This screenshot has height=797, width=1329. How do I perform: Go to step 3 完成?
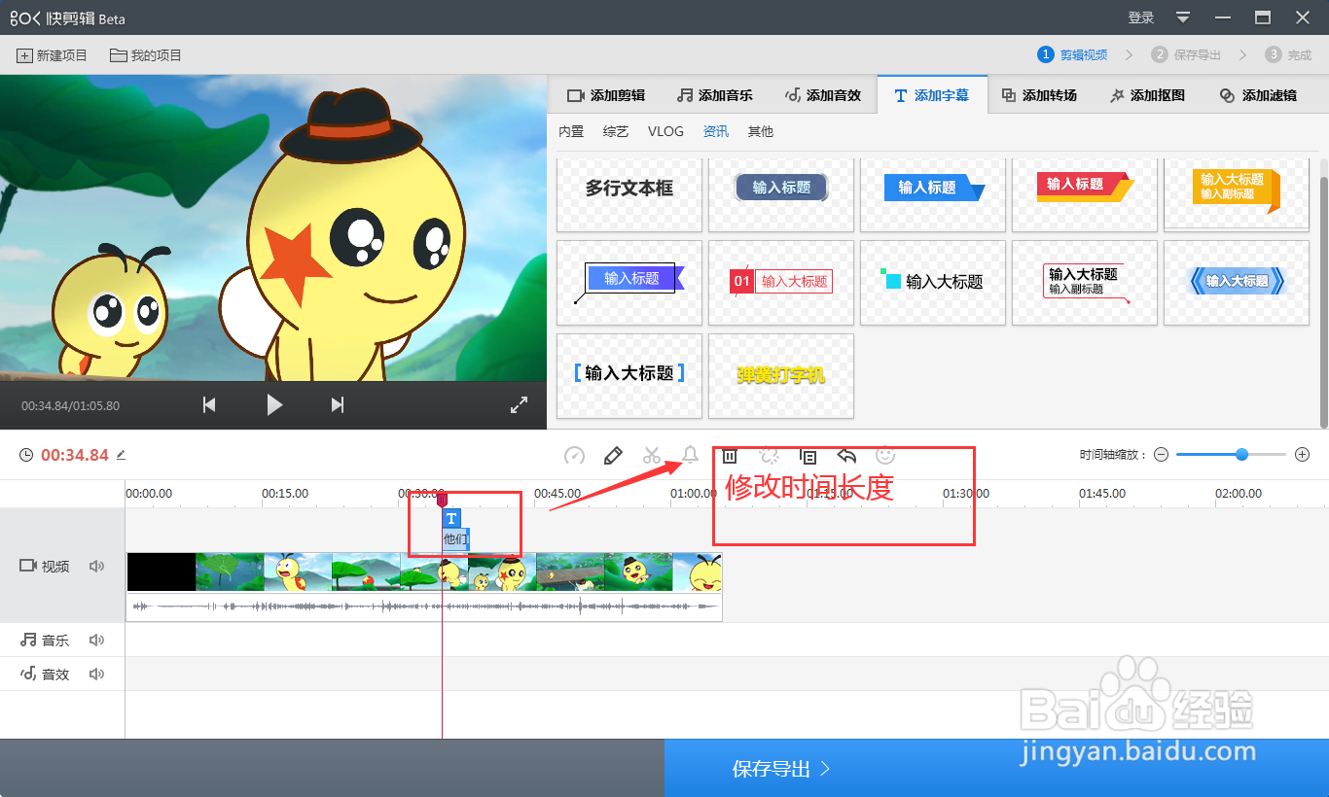pos(1288,54)
